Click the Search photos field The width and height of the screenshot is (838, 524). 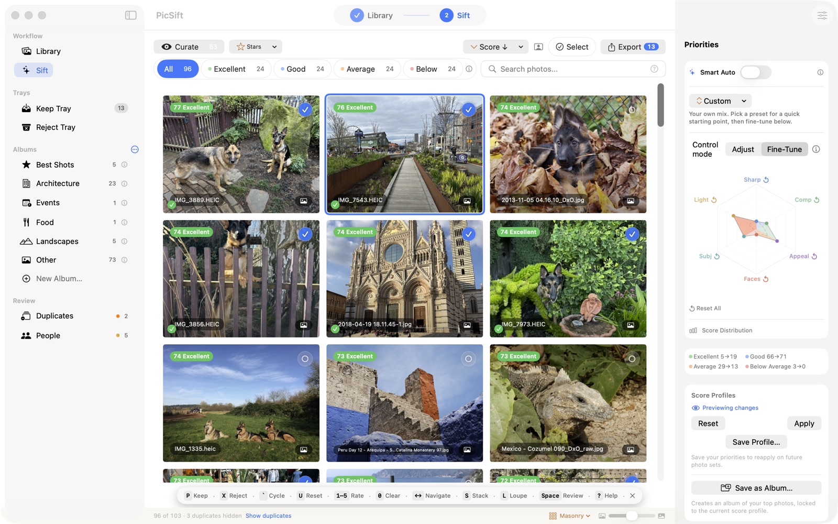573,69
